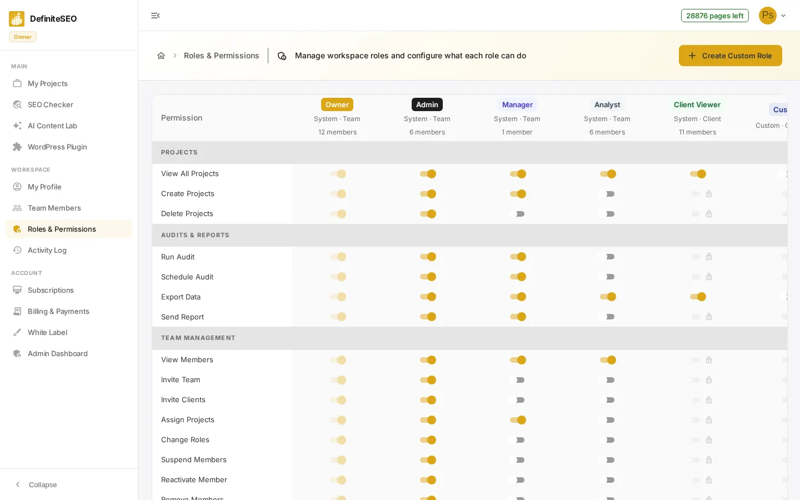Click the Admin Dashboard shield icon
Image resolution: width=800 pixels, height=500 pixels.
17,353
